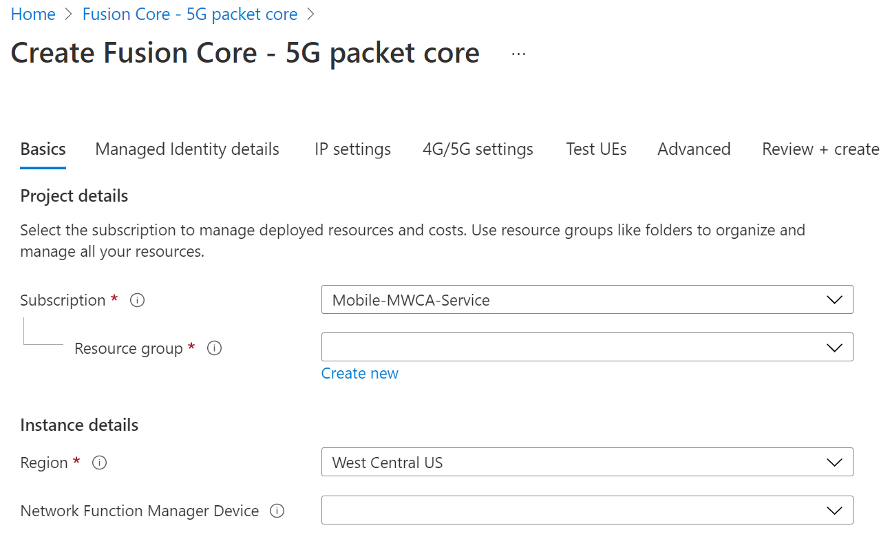Open the Subscription dropdown

point(586,300)
